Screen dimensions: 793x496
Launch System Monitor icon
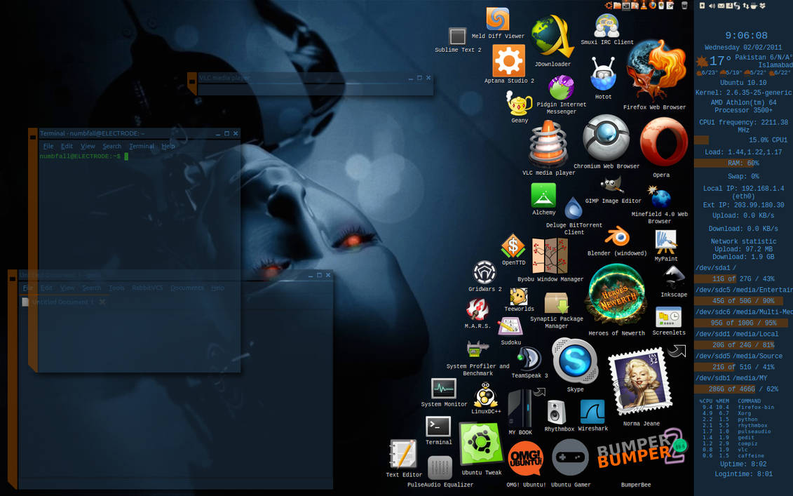coord(444,389)
